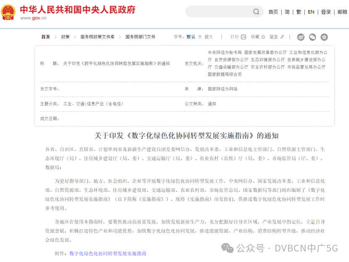349x262 pixels.
Task: Set font size to 大
Action: tap(200, 37)
